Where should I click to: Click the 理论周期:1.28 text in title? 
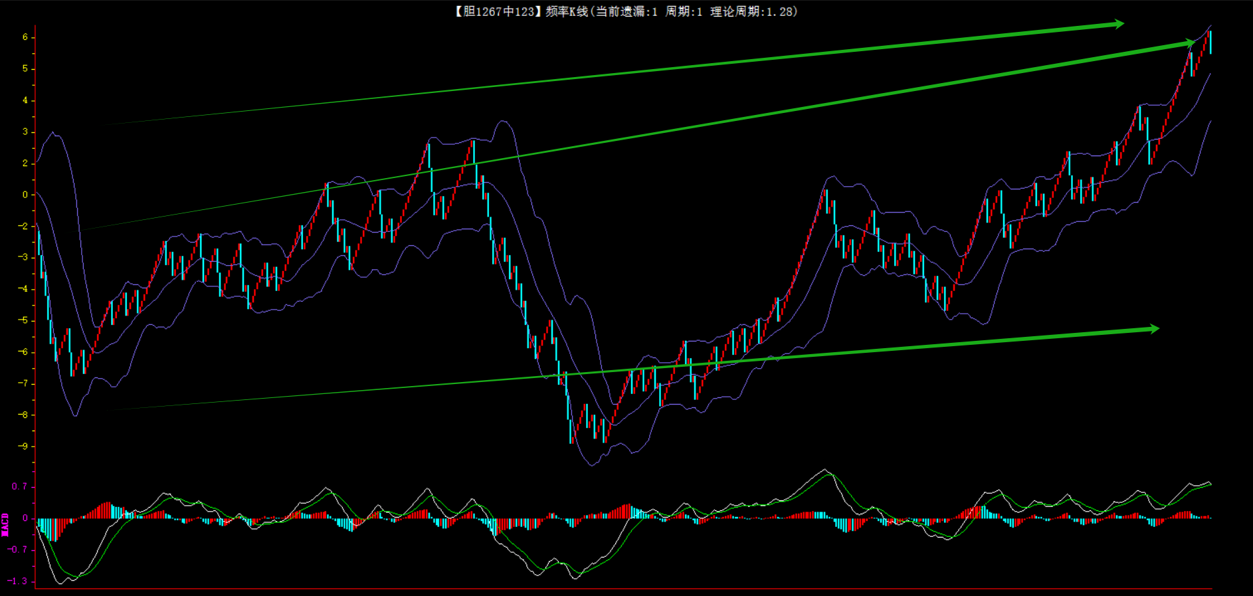753,11
